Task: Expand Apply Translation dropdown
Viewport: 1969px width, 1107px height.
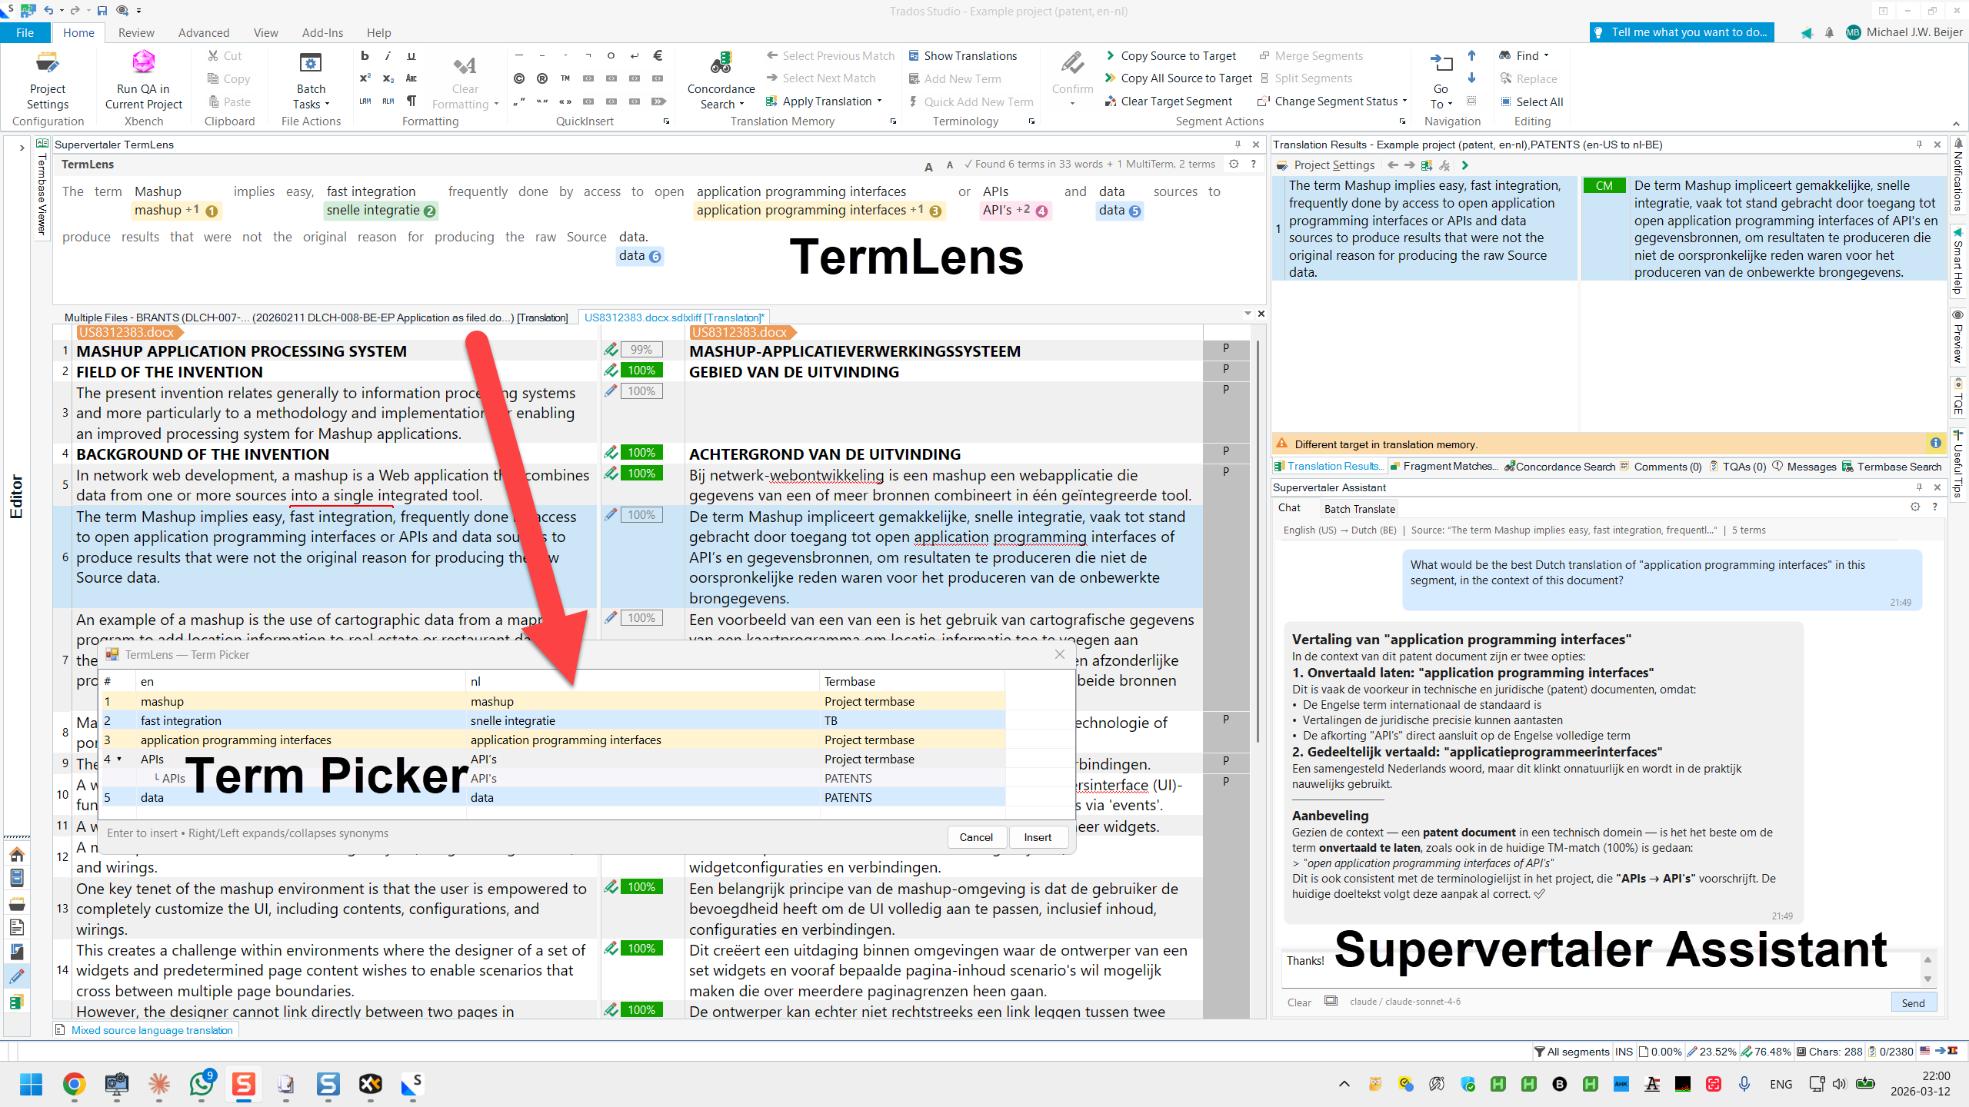Action: 879,101
